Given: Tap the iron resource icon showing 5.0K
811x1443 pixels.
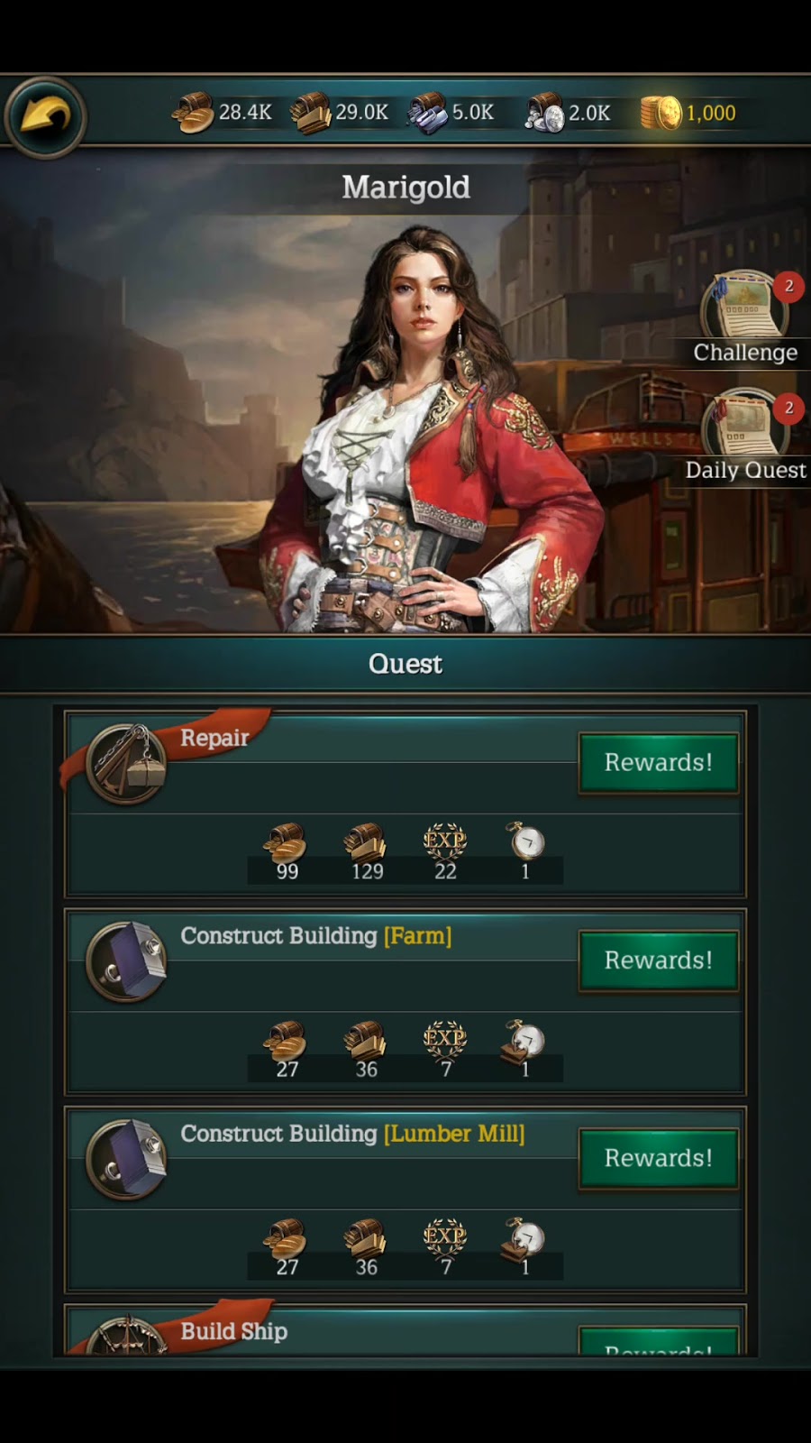Looking at the screenshot, I should (x=426, y=113).
